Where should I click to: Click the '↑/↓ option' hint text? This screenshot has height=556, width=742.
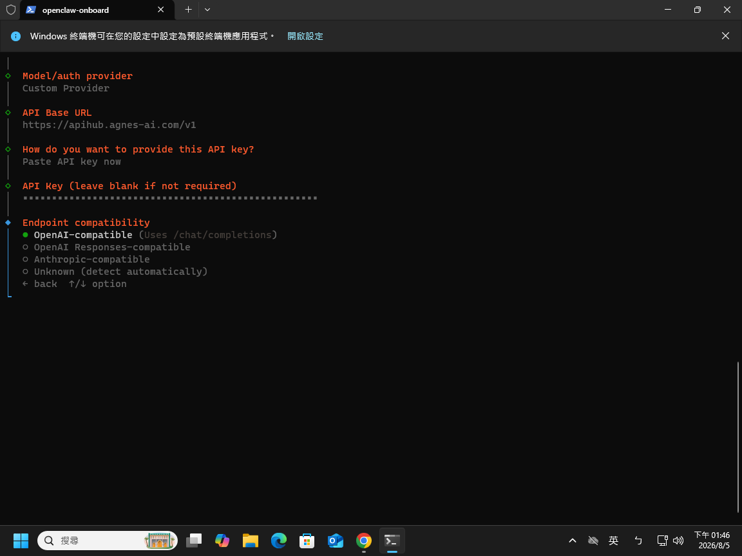point(97,284)
